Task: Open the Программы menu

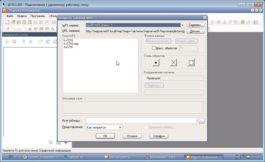Action: pyautogui.click(x=38, y=16)
